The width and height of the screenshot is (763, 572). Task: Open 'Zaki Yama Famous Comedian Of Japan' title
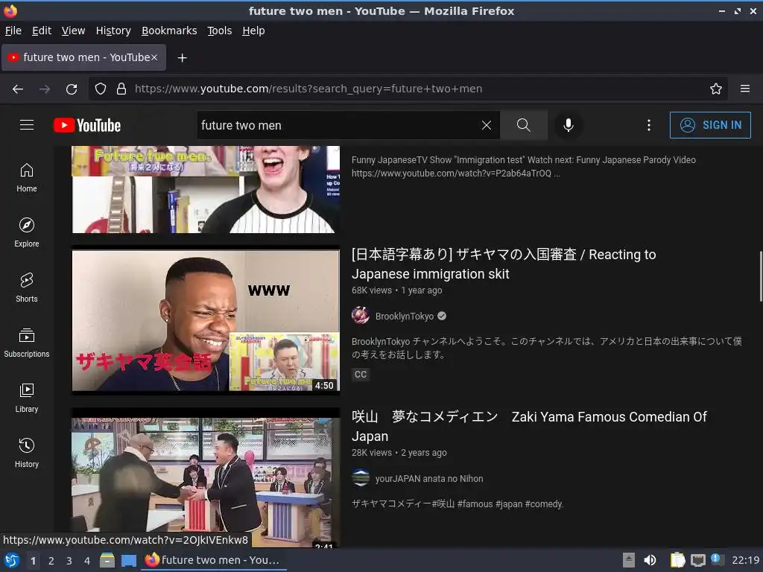pyautogui.click(x=530, y=427)
